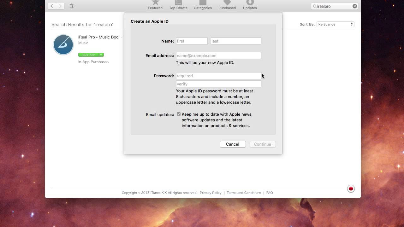
Task: Go back with the left arrow button
Action: pyautogui.click(x=52, y=6)
